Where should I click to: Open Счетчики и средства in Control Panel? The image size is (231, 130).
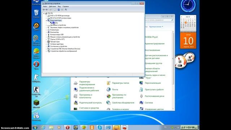click(x=89, y=108)
